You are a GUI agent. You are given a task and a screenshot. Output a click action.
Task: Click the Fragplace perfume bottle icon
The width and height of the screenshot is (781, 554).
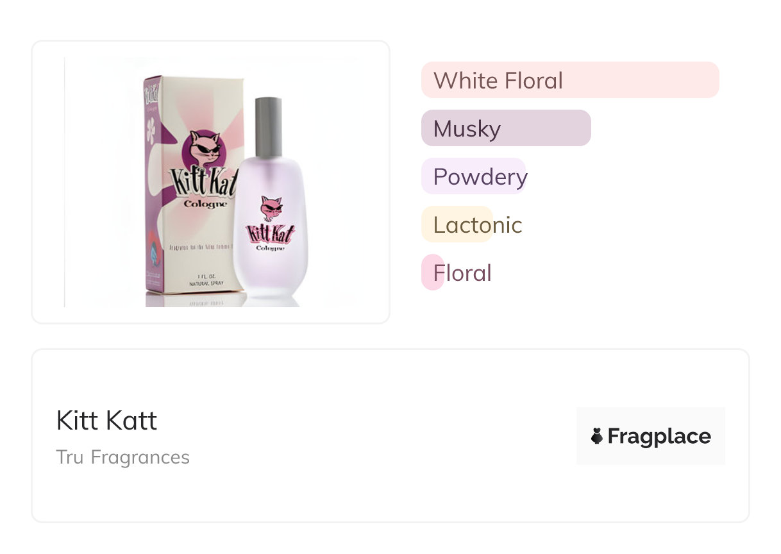click(x=597, y=437)
